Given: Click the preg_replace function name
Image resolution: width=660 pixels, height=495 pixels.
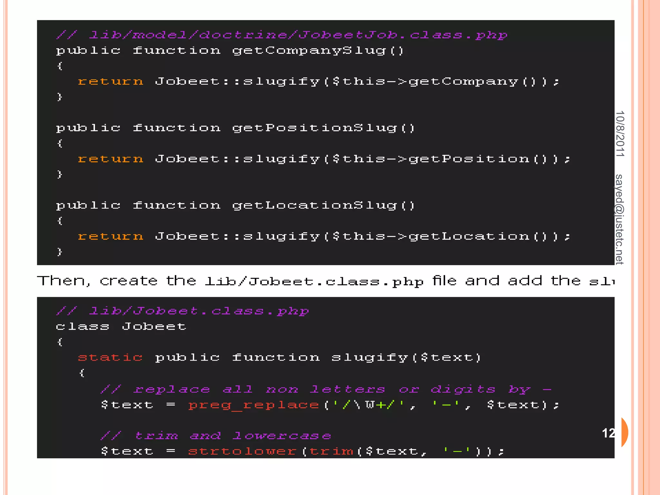Looking at the screenshot, I should pos(253,405).
